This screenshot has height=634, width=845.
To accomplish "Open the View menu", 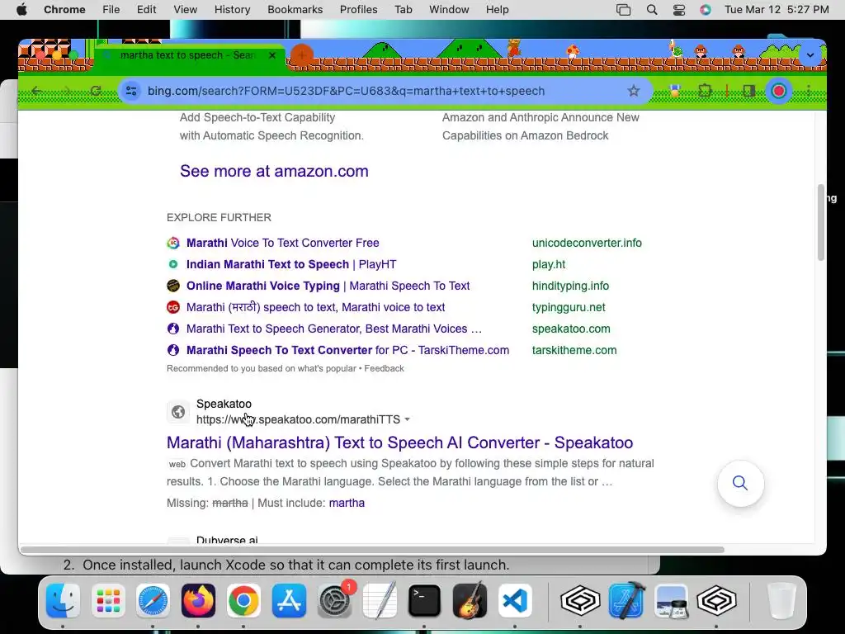I will [185, 10].
